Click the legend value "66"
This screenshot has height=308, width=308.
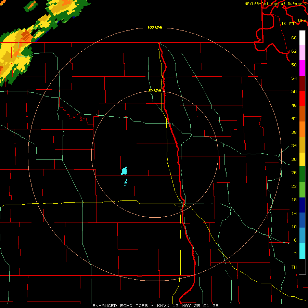pos(294,38)
